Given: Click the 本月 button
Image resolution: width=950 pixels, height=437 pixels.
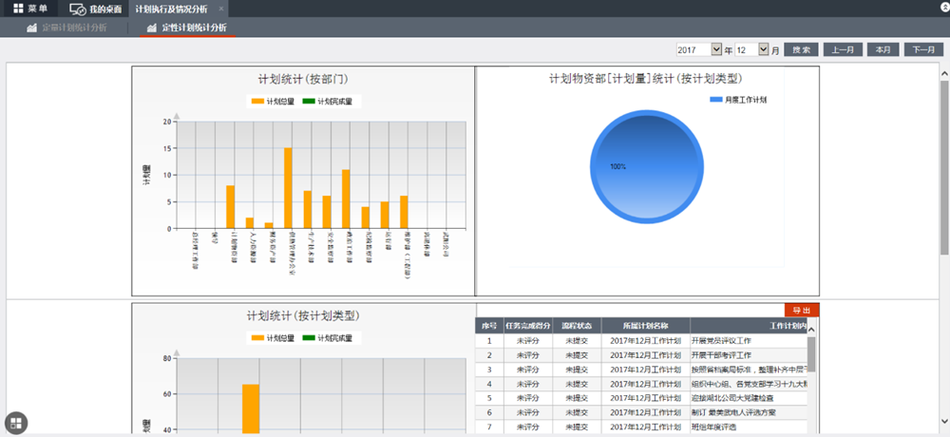Looking at the screenshot, I should 883,49.
